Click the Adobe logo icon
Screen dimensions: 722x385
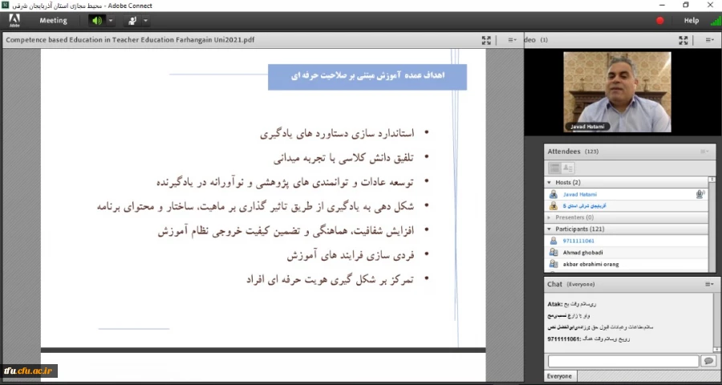coord(14,20)
